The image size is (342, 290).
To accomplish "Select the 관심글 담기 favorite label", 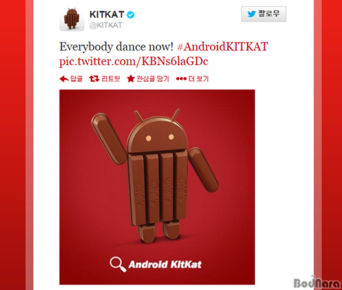I will (x=153, y=78).
